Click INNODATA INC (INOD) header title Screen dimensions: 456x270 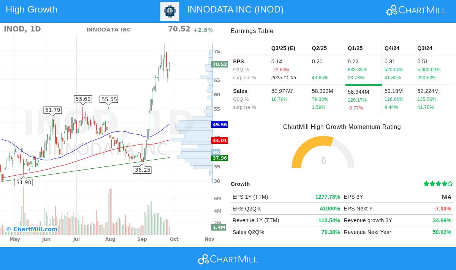click(235, 9)
